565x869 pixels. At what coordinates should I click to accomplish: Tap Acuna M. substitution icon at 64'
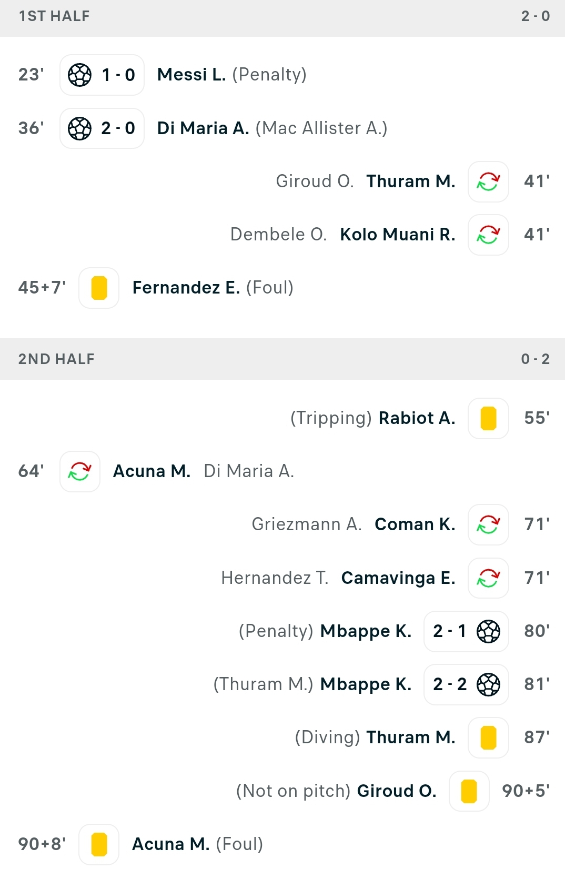[80, 471]
